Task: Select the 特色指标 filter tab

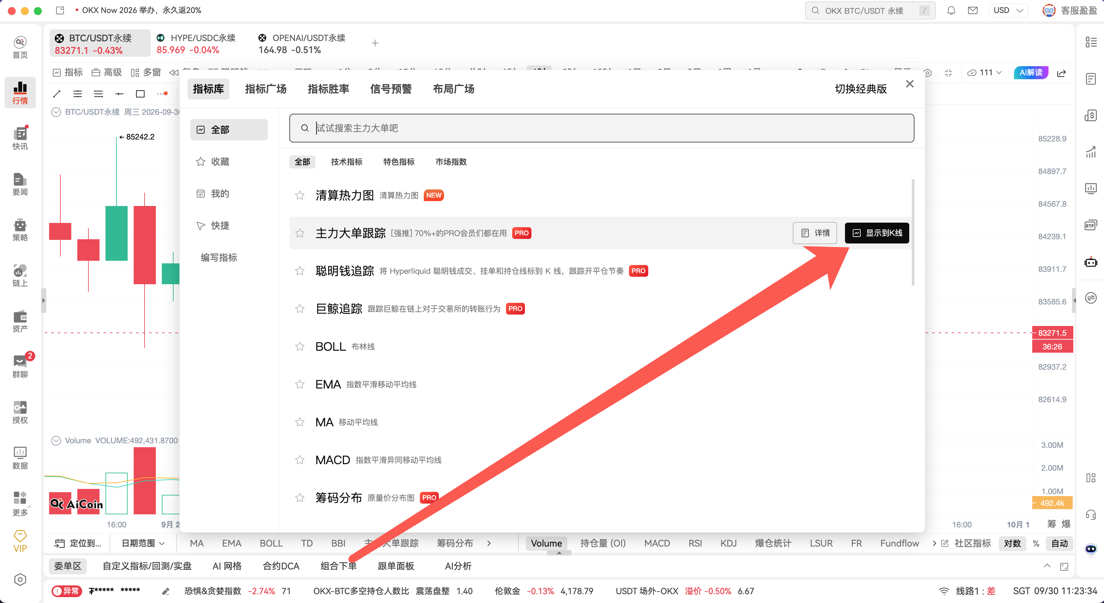Action: point(399,162)
